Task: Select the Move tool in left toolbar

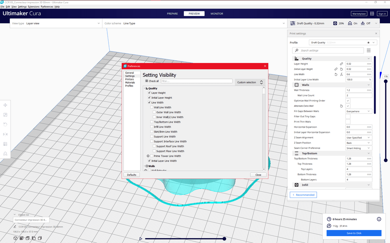Action: click(5, 105)
